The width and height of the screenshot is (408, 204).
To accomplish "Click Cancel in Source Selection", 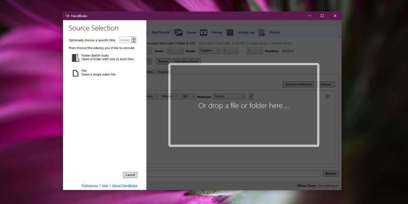I will pos(130,175).
